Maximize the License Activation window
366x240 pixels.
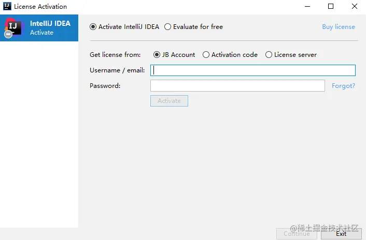tap(331, 6)
